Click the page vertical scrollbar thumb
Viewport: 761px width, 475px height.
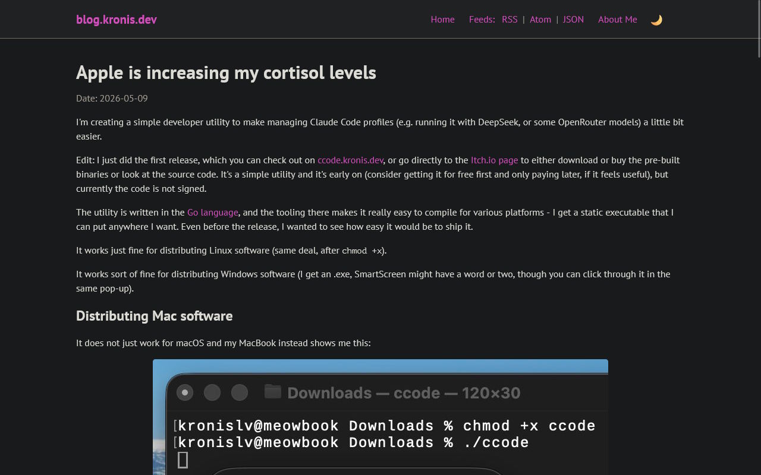[758, 28]
